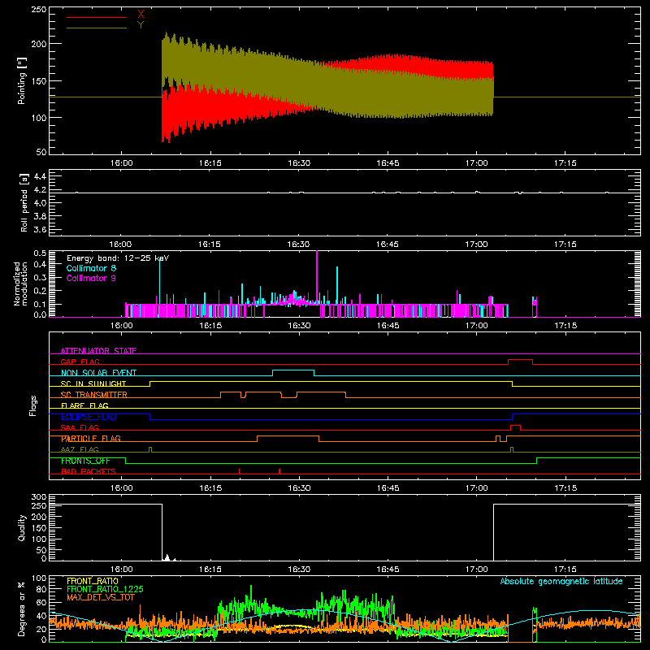This screenshot has height=650, width=650.
Task: Click the 80 tick on Degrees axis
Action: (41, 589)
